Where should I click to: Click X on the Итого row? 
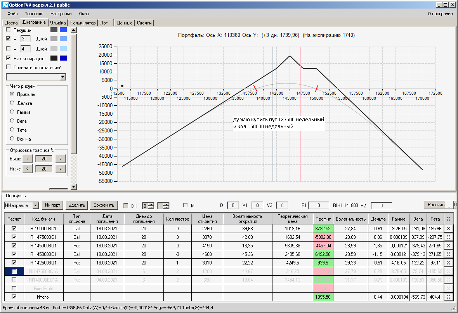click(x=448, y=297)
